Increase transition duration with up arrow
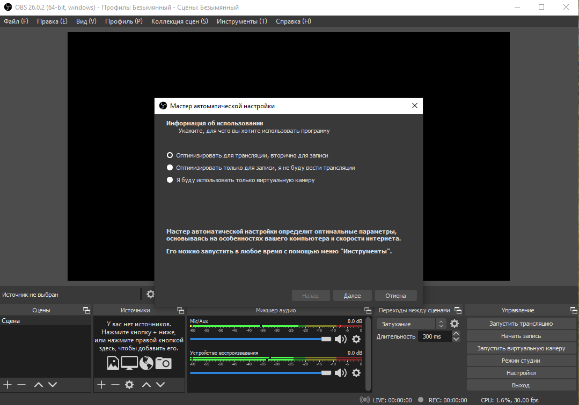 [x=456, y=334]
